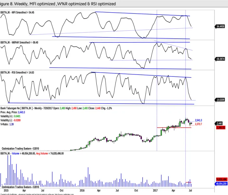Viewport: 228px width, 195px height.
Task: Click the RSI Smoothed = 14.63 pane title
Action: pyautogui.click(x=17, y=73)
